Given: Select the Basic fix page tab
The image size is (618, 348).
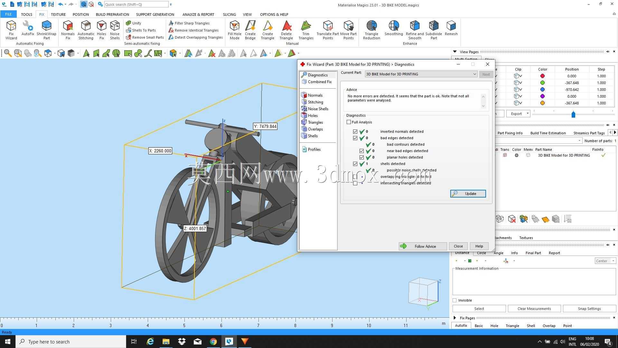Looking at the screenshot, I should [x=479, y=326].
